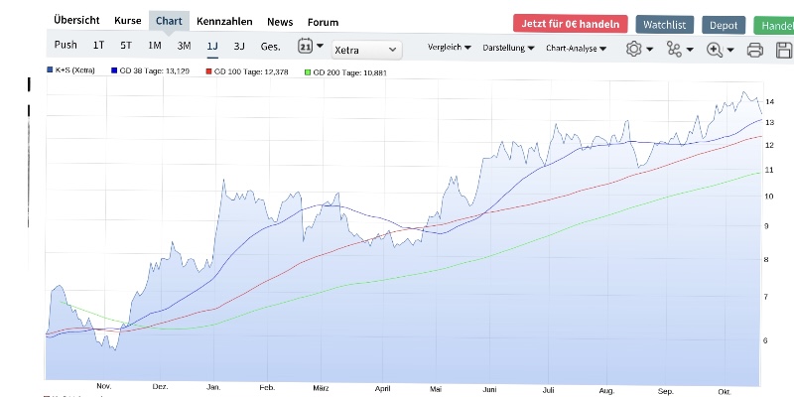
Task: Switch to the Kennzahlen tab
Action: coord(224,21)
